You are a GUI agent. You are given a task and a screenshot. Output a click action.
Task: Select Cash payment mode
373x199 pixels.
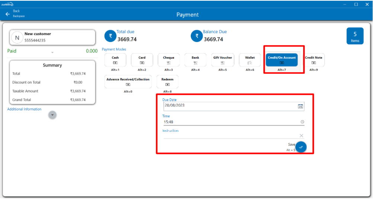click(115, 60)
